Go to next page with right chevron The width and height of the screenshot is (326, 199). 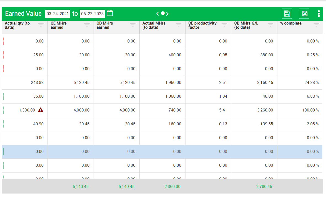coord(167,14)
